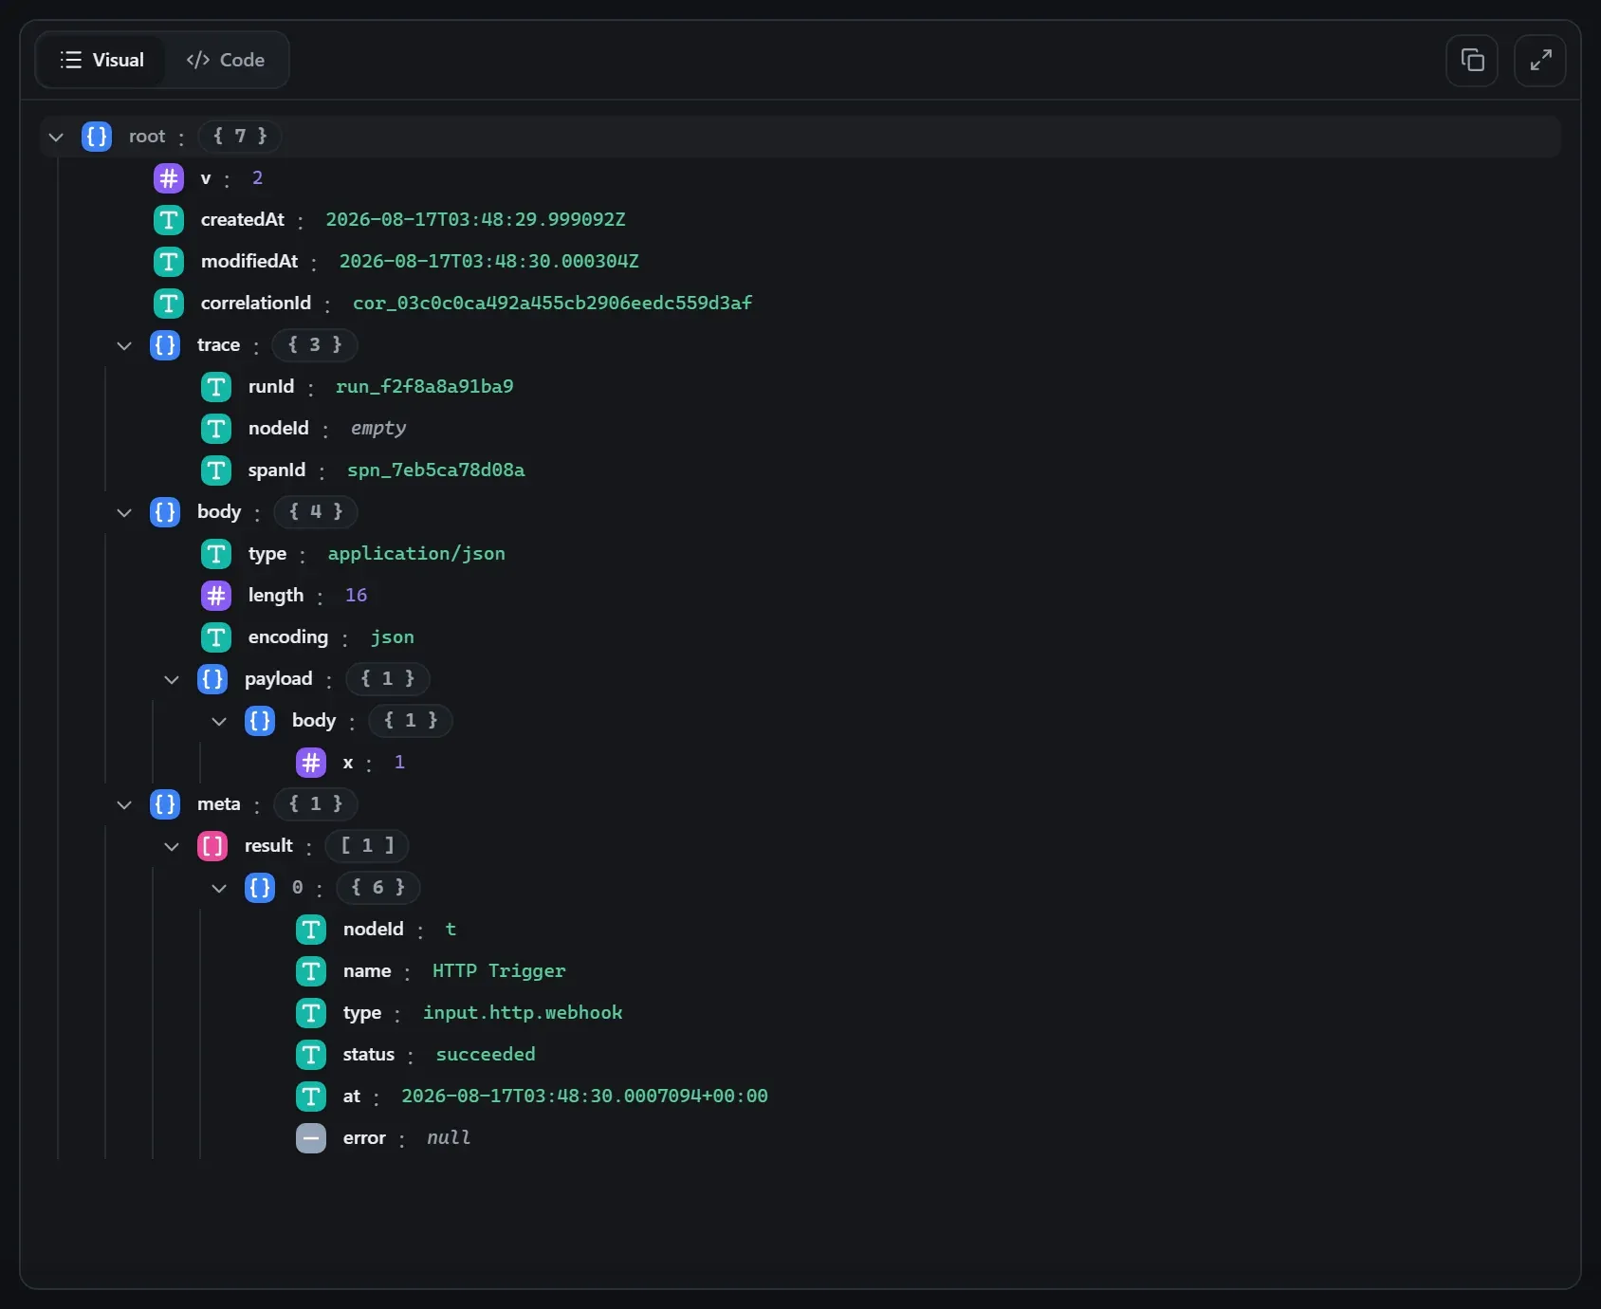
Task: Click the array icon beside result
Action: 212,846
